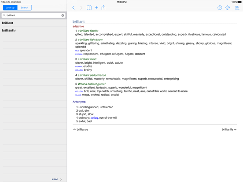Viewport: 243px width, 182px height.
Task: Select brilliant in results list
Action: pos(33,23)
